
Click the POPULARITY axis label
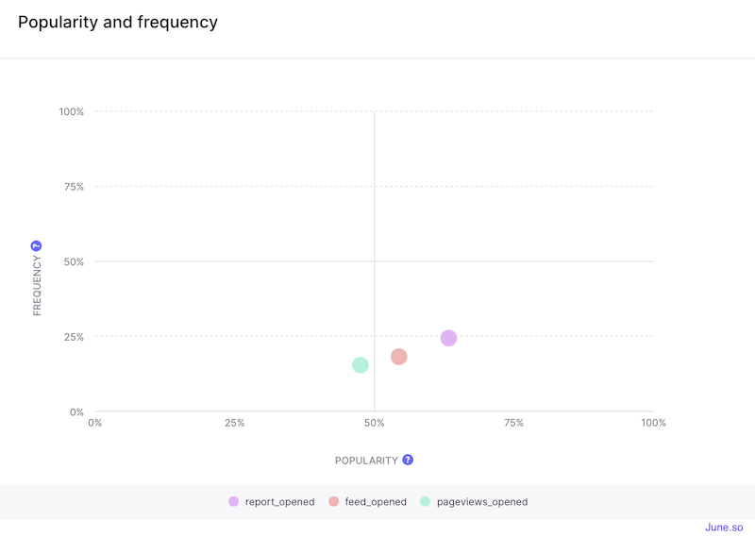pos(366,461)
